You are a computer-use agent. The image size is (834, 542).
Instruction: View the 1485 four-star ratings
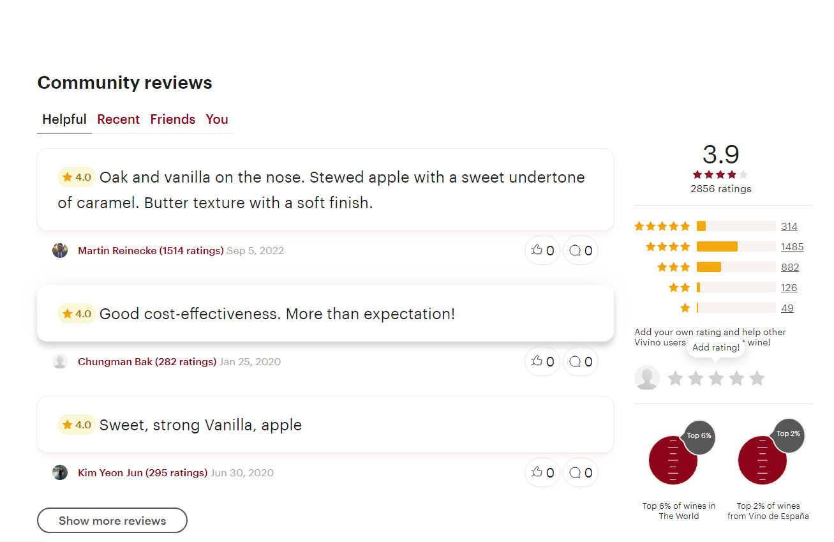(x=793, y=246)
